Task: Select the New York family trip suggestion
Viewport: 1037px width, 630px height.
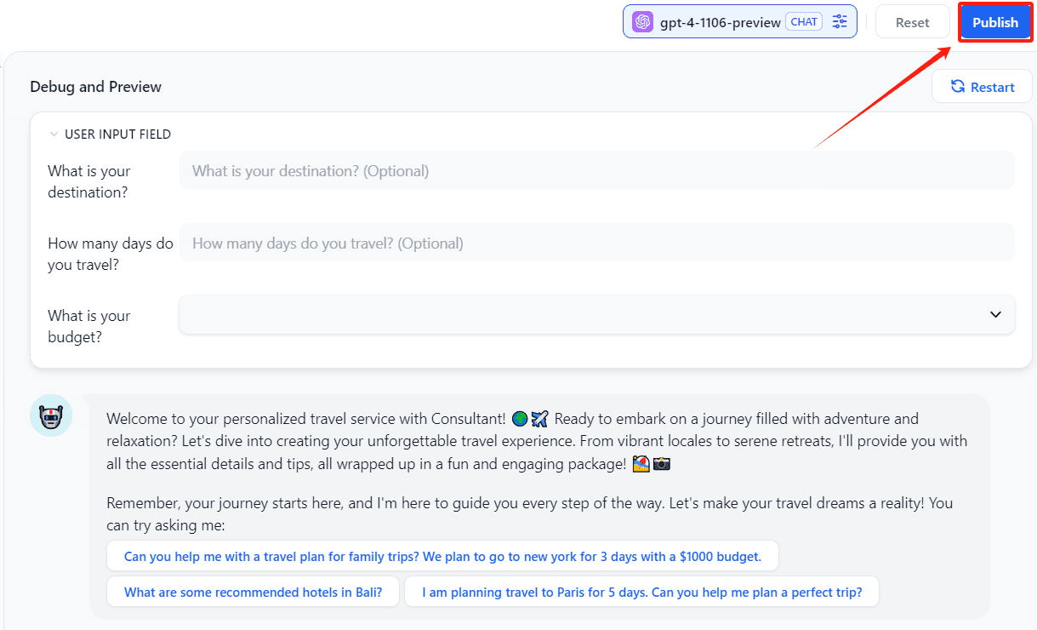Action: pyautogui.click(x=442, y=557)
